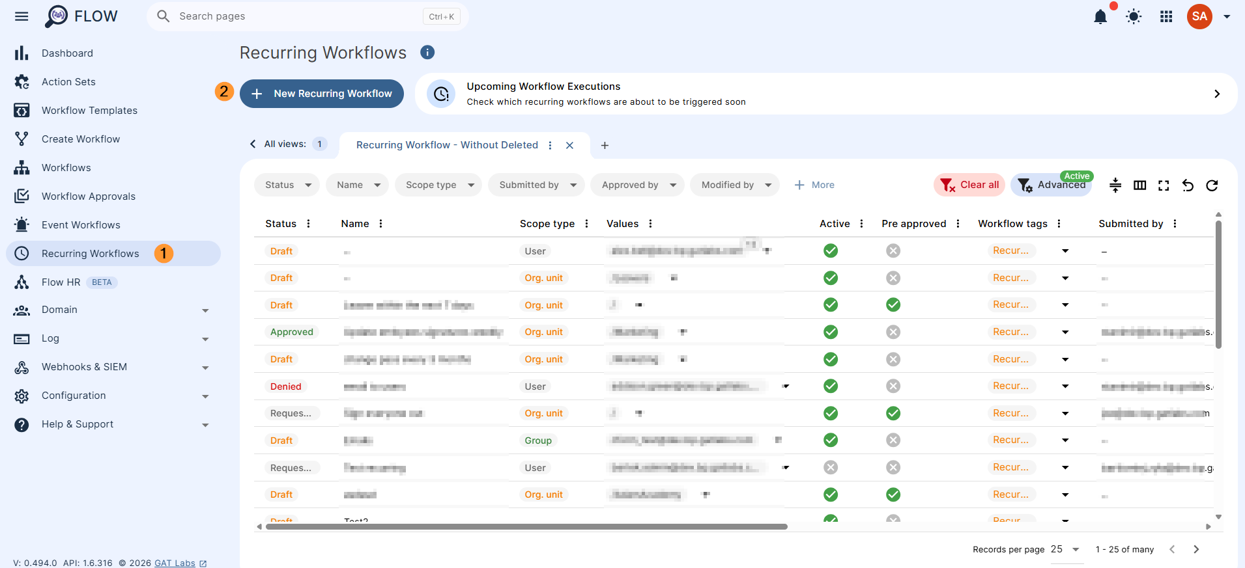The height and width of the screenshot is (568, 1245).
Task: Open the column chooser icon
Action: point(1139,185)
